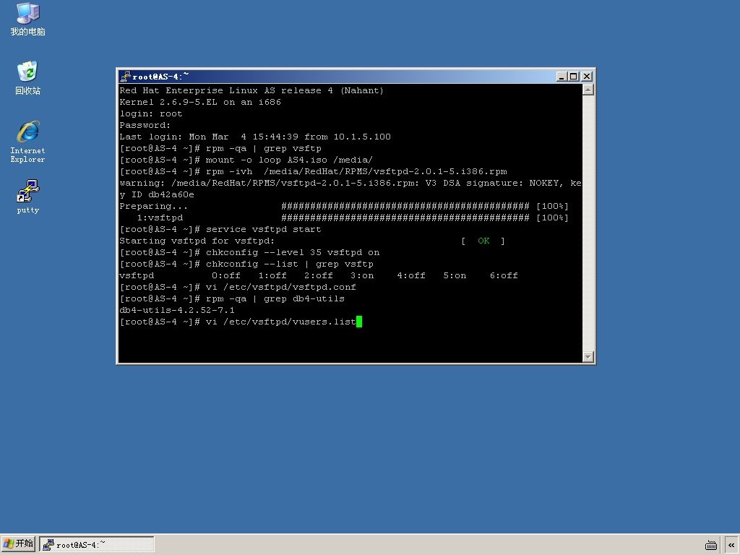740x555 pixels.
Task: Select the putty shortcut icon
Action: click(27, 197)
